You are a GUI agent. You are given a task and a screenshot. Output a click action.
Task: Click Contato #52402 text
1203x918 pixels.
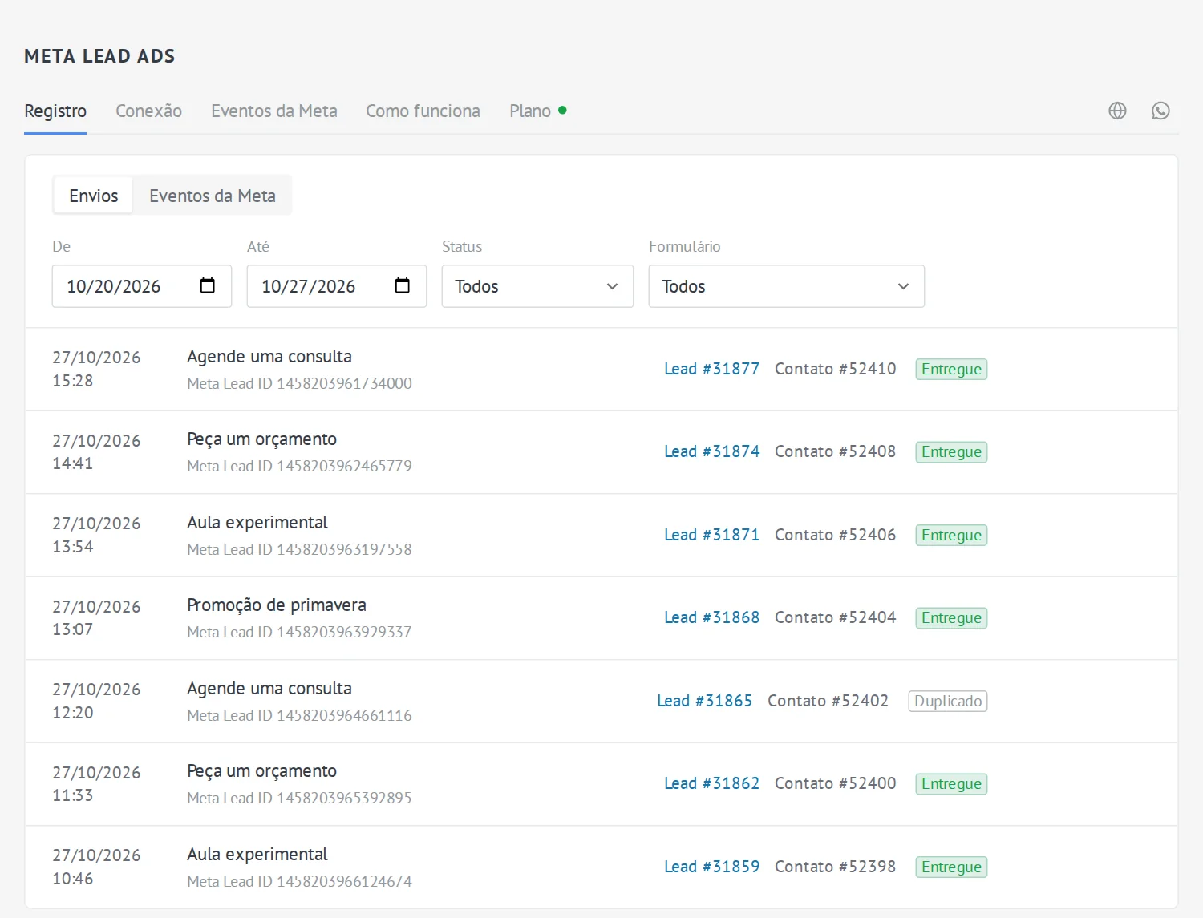pyautogui.click(x=828, y=701)
